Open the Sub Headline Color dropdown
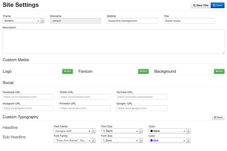The width and height of the screenshot is (227, 151). [189, 140]
